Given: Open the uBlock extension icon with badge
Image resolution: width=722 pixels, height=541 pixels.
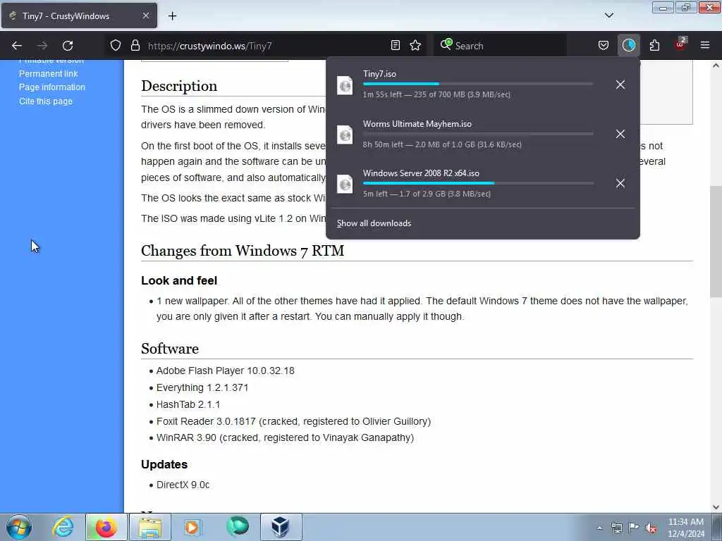Looking at the screenshot, I should (680, 44).
